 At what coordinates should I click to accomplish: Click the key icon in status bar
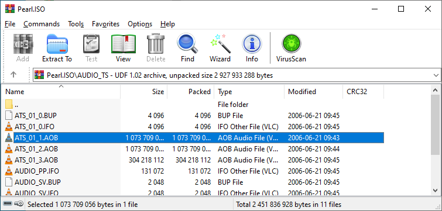19,203
